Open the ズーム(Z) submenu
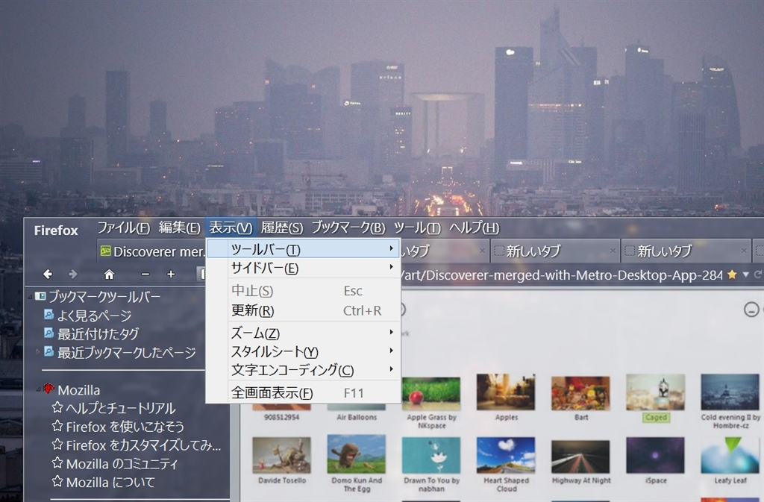This screenshot has width=764, height=502. [303, 333]
